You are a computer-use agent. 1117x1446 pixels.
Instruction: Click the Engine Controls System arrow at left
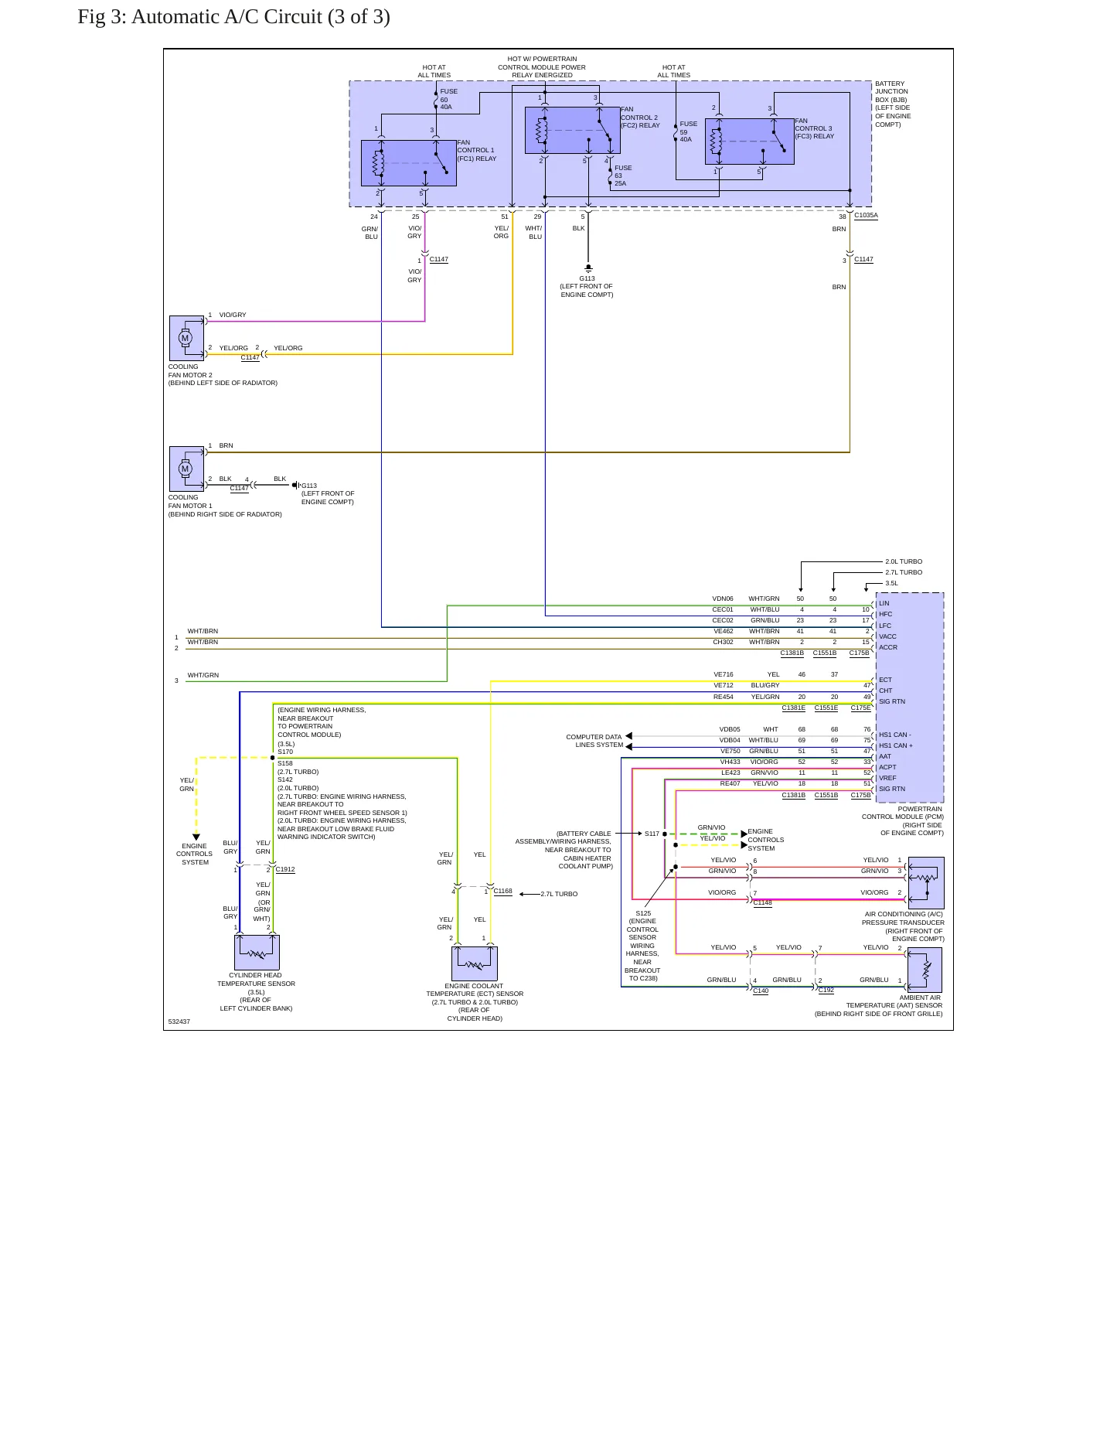point(196,837)
